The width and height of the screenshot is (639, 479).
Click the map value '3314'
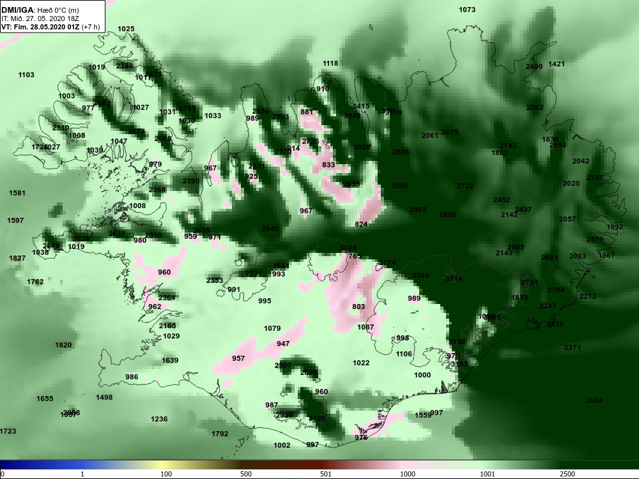(454, 278)
